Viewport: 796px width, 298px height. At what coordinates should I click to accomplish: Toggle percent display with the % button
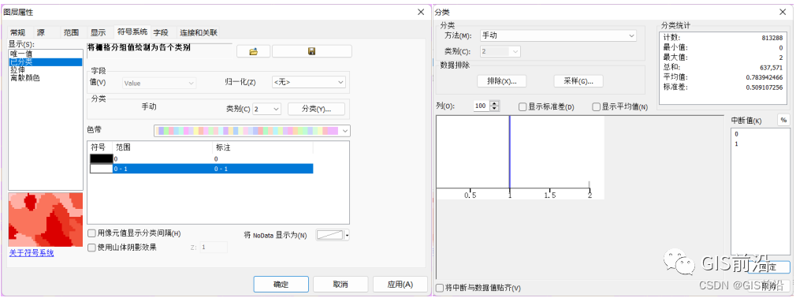[783, 121]
